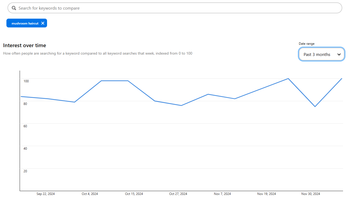
Task: Click the 60 value on y-axis
Action: coord(25,126)
